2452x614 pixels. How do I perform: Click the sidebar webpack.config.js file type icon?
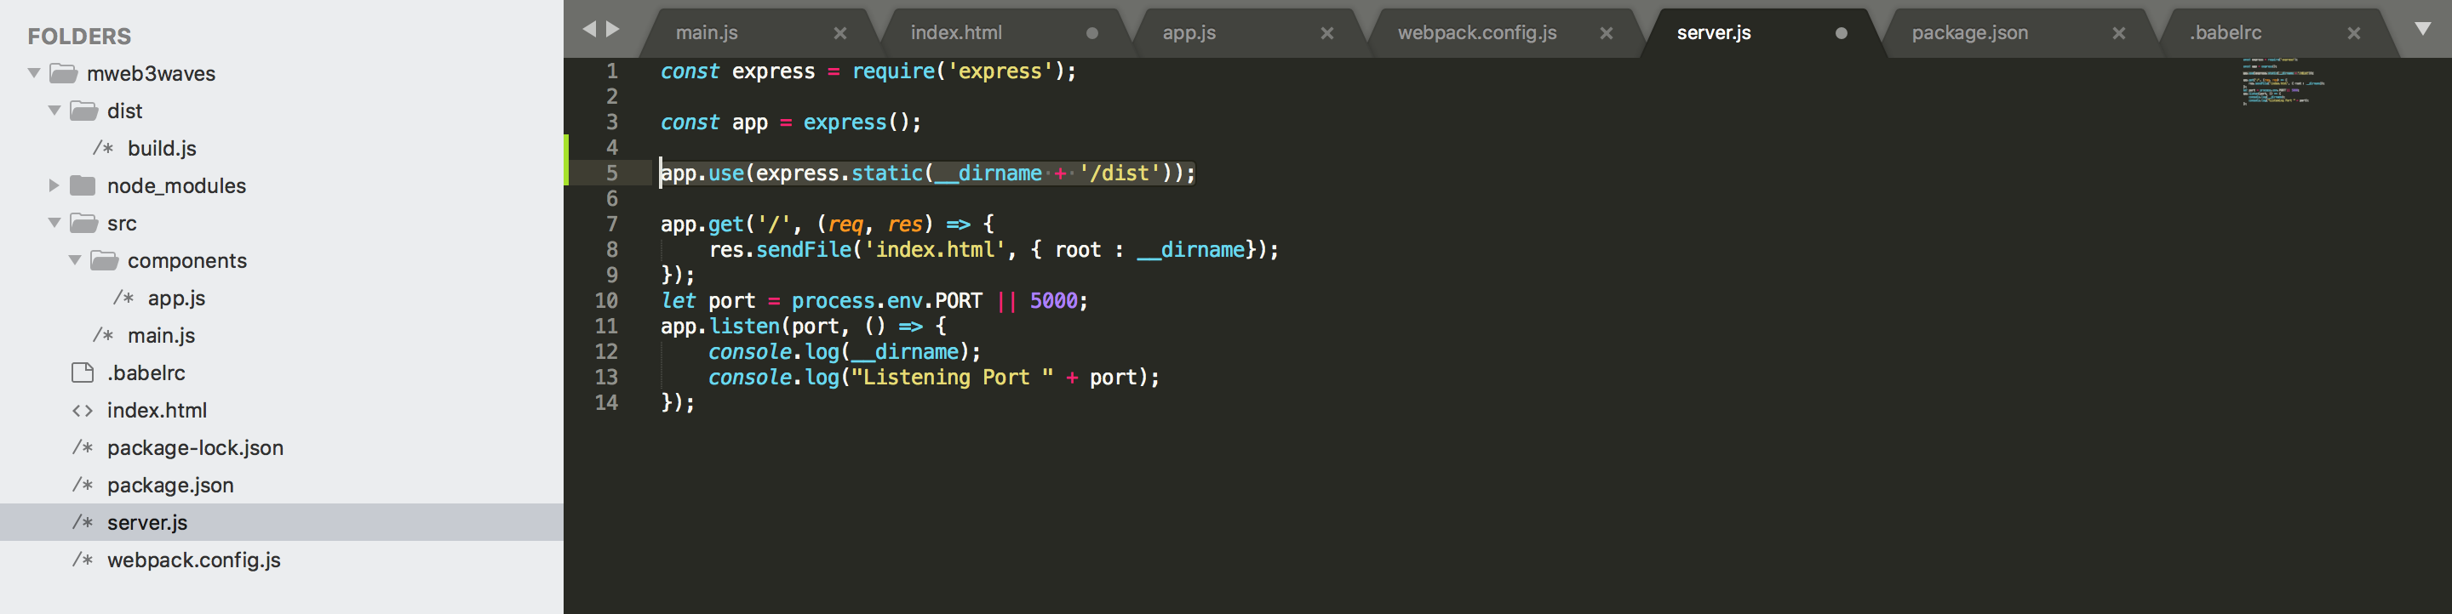coord(83,560)
